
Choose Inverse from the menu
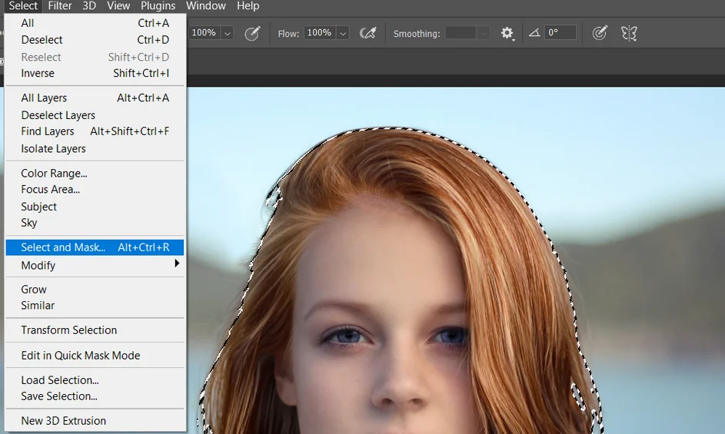38,74
